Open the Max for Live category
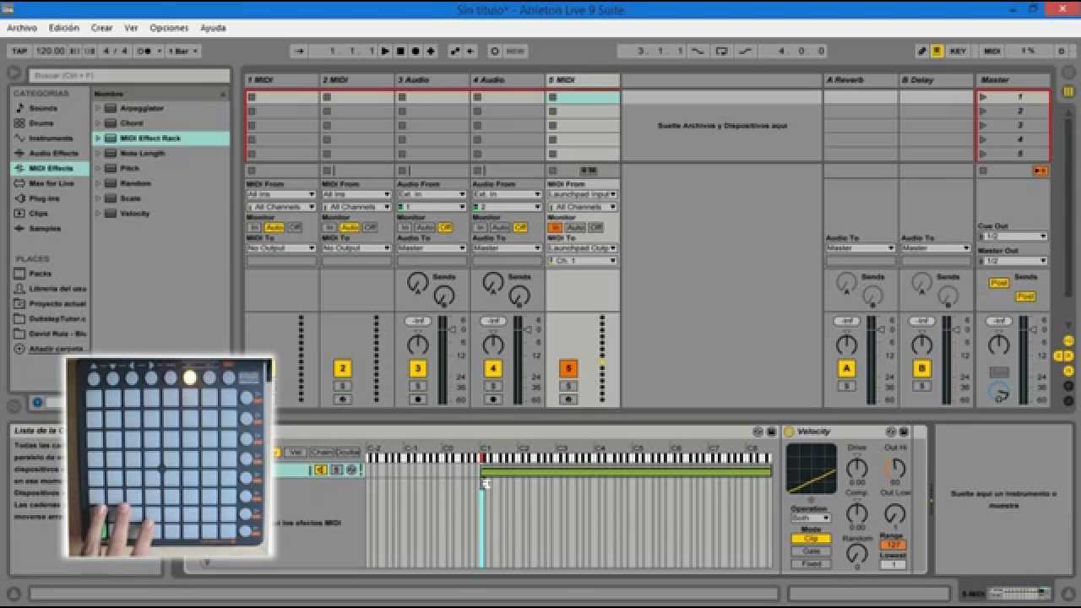The height and width of the screenshot is (608, 1081). pos(52,183)
